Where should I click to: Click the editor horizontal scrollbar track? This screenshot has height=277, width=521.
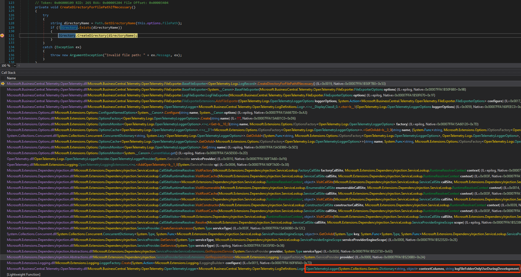[x=269, y=66]
